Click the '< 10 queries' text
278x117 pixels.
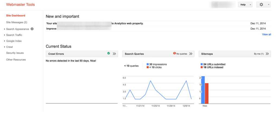(x=131, y=66)
